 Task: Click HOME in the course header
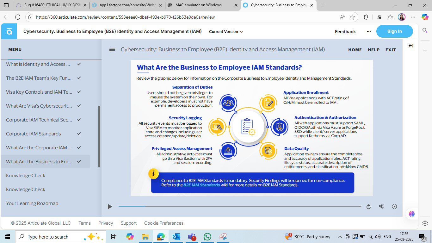point(355,50)
